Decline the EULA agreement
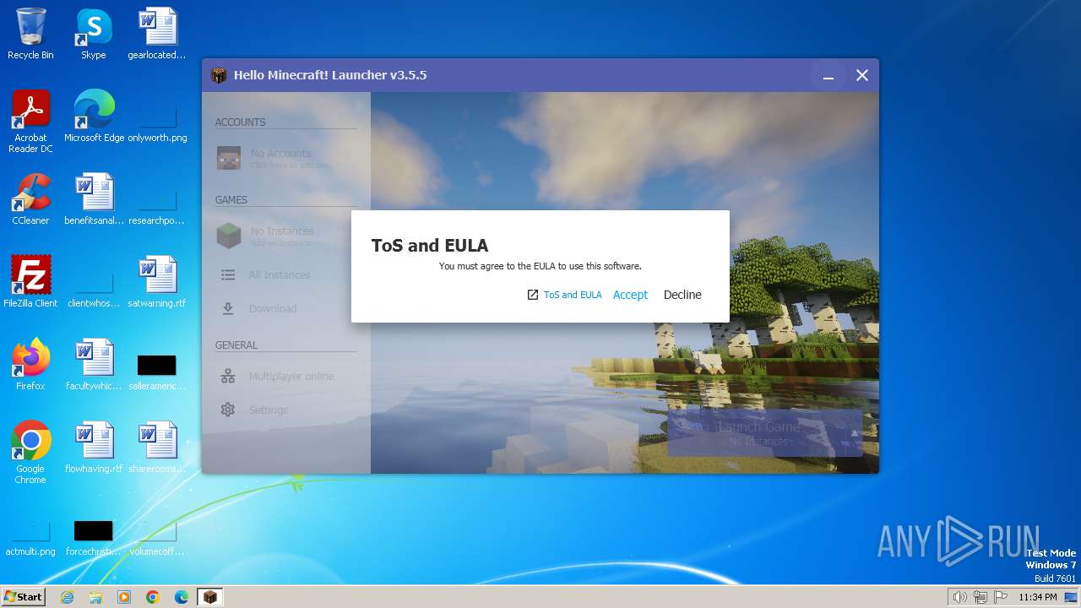This screenshot has height=608, width=1081. (x=682, y=295)
